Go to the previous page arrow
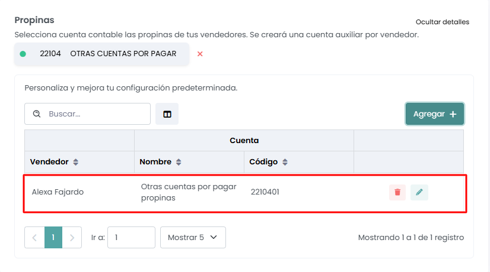 coord(34,238)
